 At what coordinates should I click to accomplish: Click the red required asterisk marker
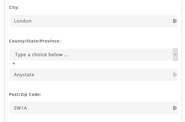(14, 64)
